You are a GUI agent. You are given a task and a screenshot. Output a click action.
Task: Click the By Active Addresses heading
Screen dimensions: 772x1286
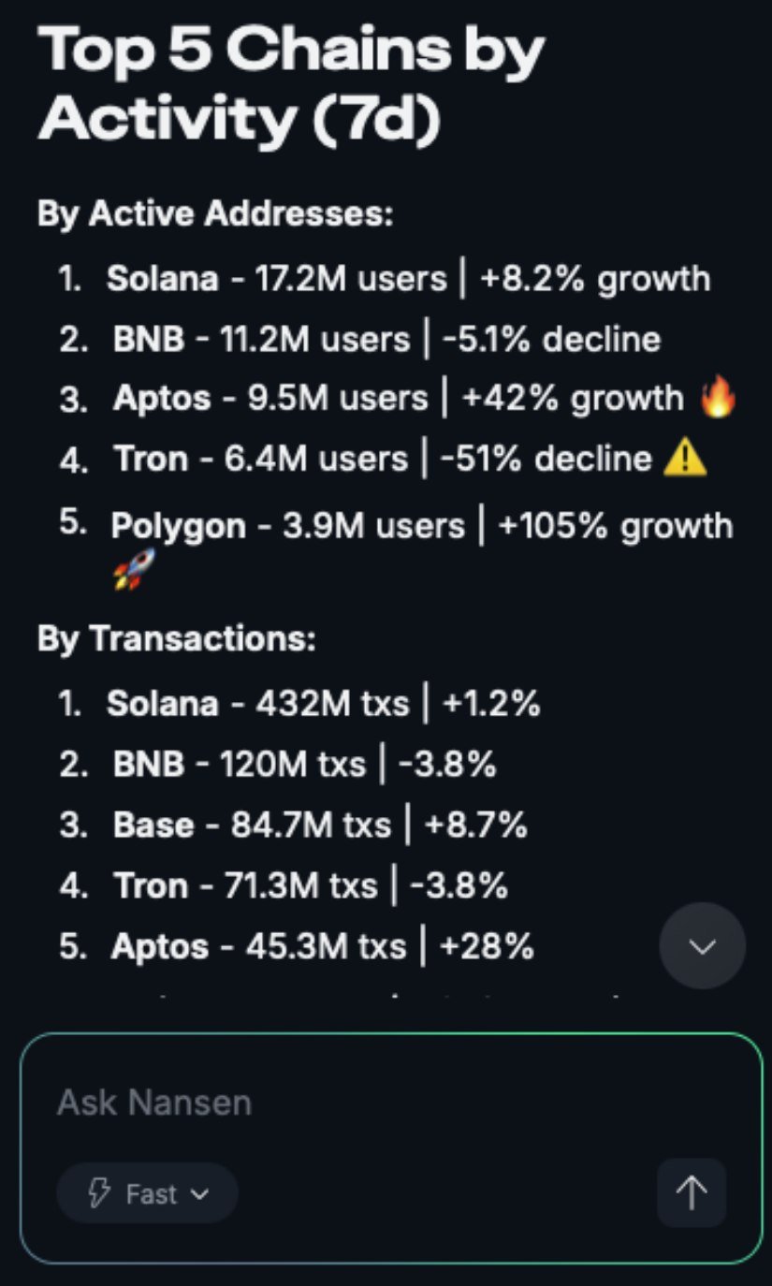tap(215, 214)
